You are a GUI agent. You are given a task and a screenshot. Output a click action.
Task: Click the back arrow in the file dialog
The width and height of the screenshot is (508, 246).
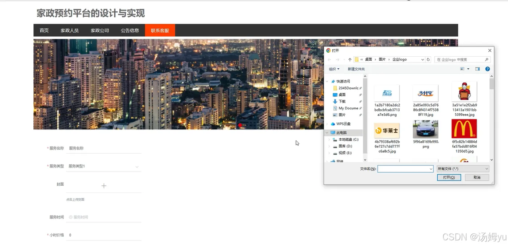click(329, 60)
